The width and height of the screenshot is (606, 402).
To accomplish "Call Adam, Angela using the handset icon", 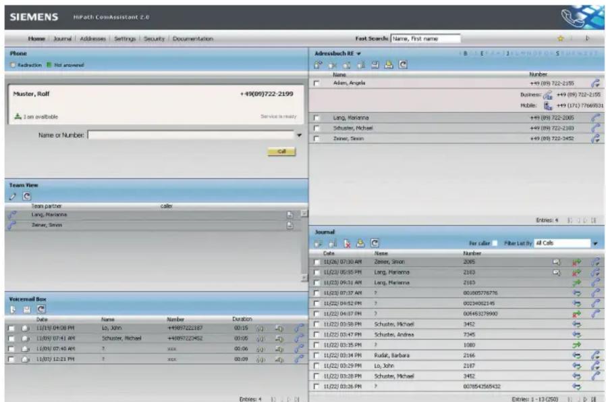I will pyautogui.click(x=595, y=83).
